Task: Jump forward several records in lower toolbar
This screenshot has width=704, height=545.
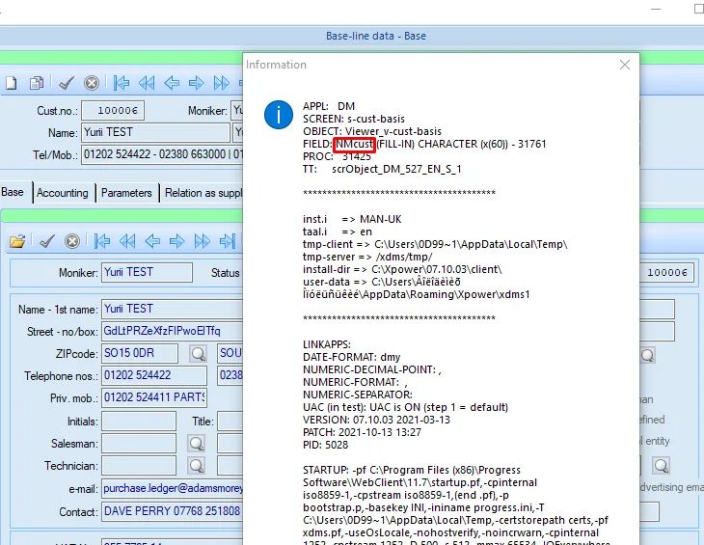Action: [203, 241]
